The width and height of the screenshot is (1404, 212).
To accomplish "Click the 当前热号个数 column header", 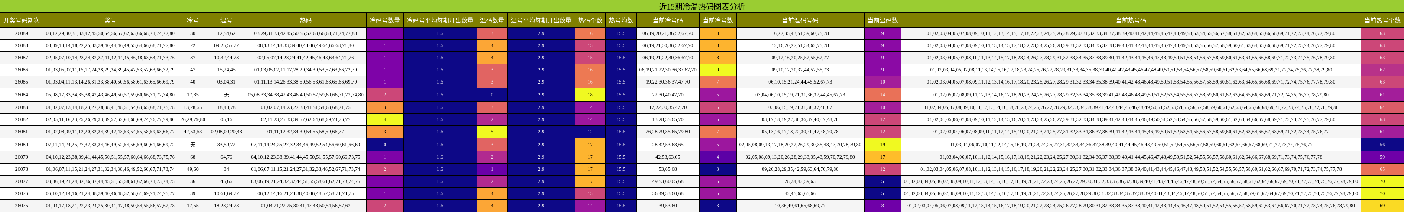I will (x=1382, y=21).
